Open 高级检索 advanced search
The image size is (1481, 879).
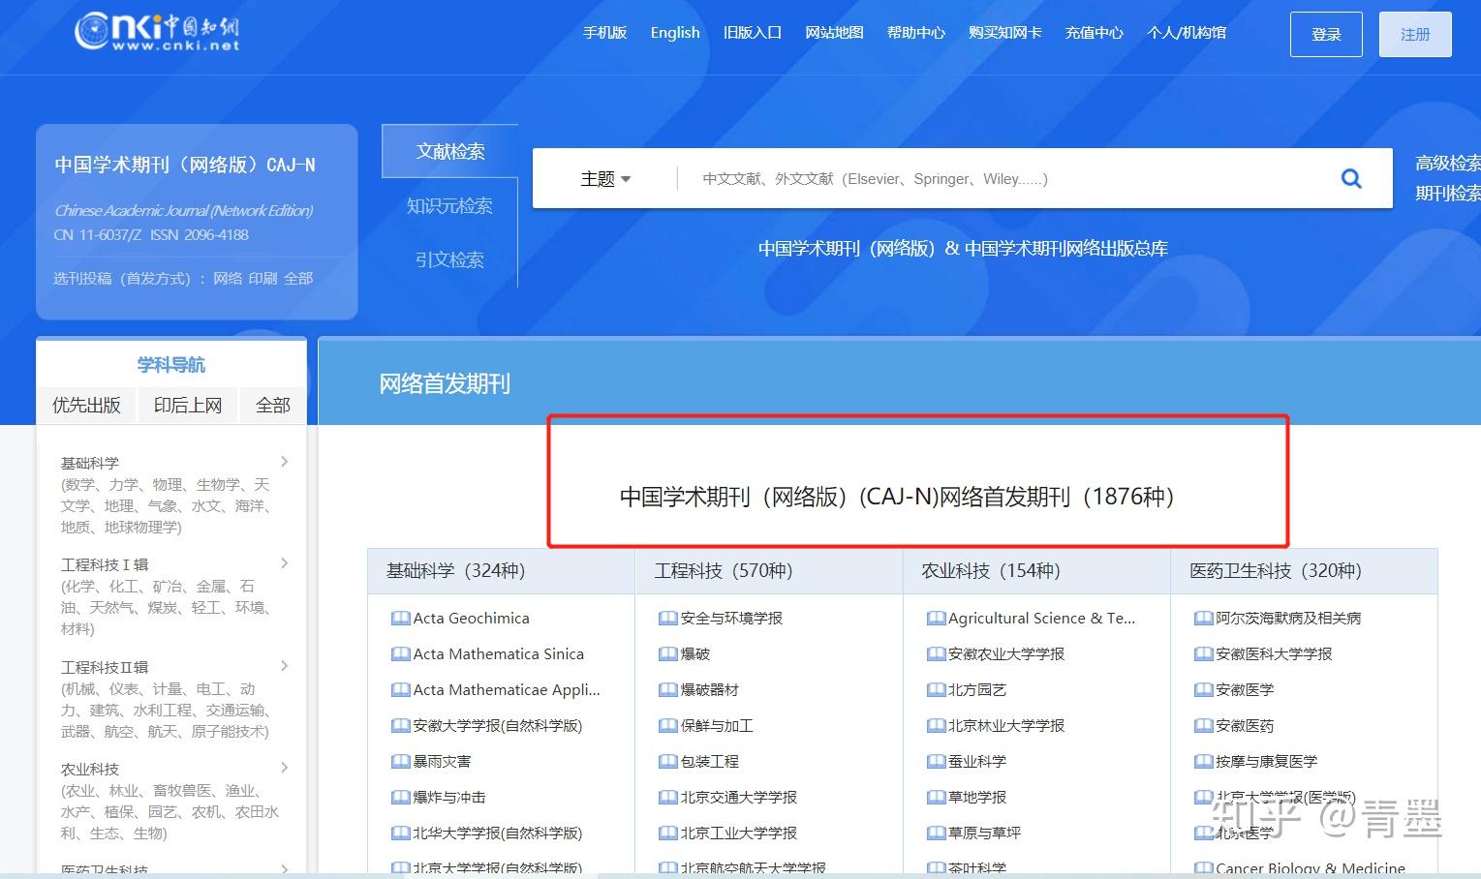[x=1448, y=164]
